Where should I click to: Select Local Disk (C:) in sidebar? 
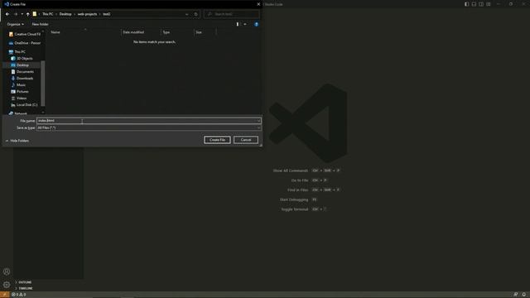(24, 105)
